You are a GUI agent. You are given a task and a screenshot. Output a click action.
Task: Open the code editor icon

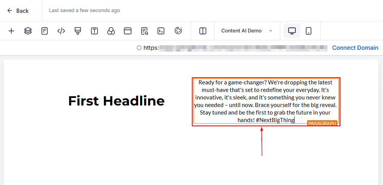point(61,31)
